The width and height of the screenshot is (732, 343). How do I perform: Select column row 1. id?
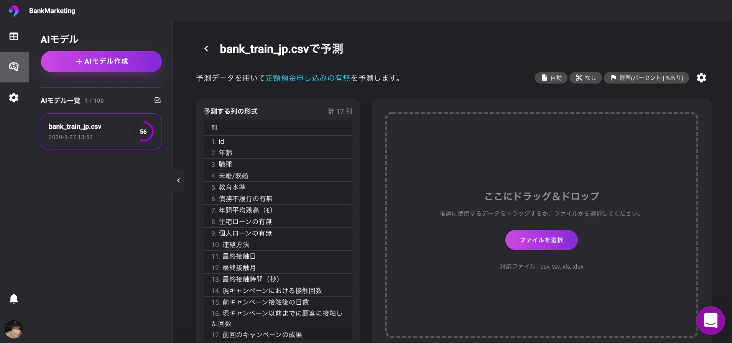click(x=278, y=141)
